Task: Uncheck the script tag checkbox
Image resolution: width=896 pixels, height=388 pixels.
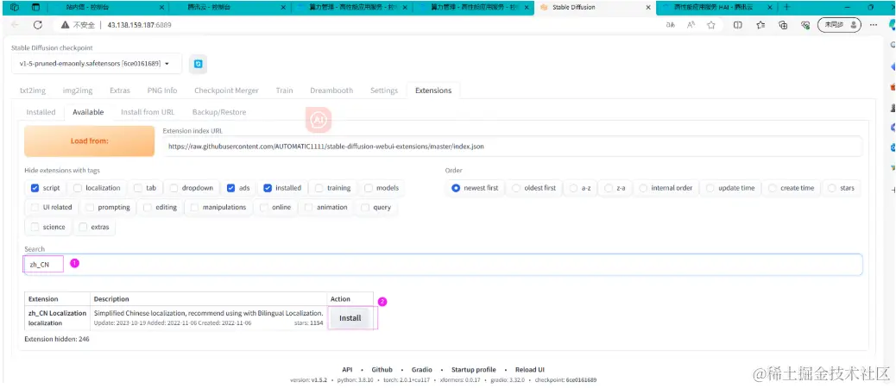Action: point(35,188)
